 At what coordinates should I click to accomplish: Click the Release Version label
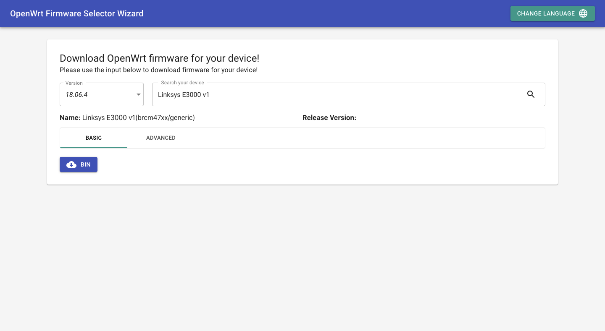point(329,118)
